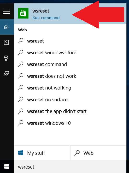Select 'wsreset windows 10' suggestion
The height and width of the screenshot is (173, 129).
point(70,123)
